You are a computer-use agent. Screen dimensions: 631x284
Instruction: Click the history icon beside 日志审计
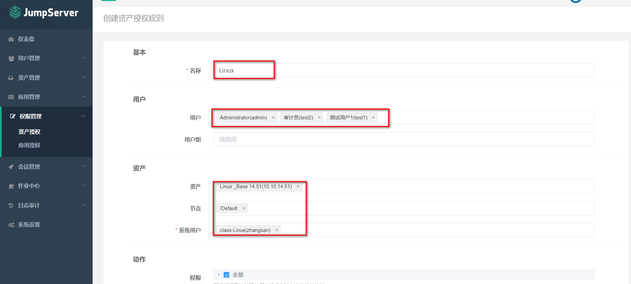coord(11,205)
